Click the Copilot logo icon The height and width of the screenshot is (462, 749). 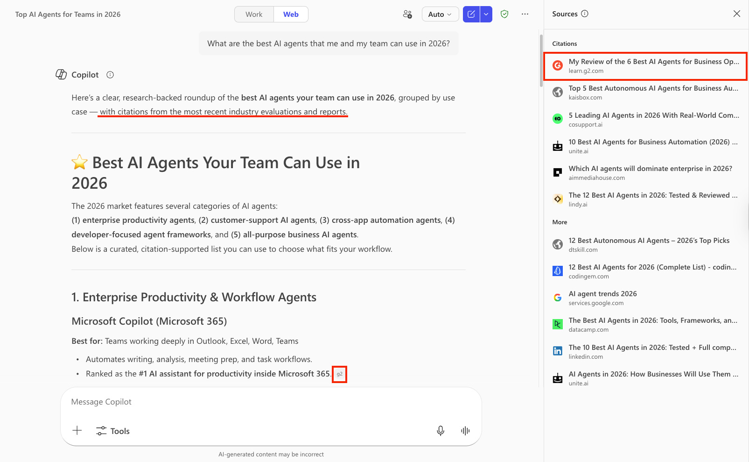coord(61,75)
